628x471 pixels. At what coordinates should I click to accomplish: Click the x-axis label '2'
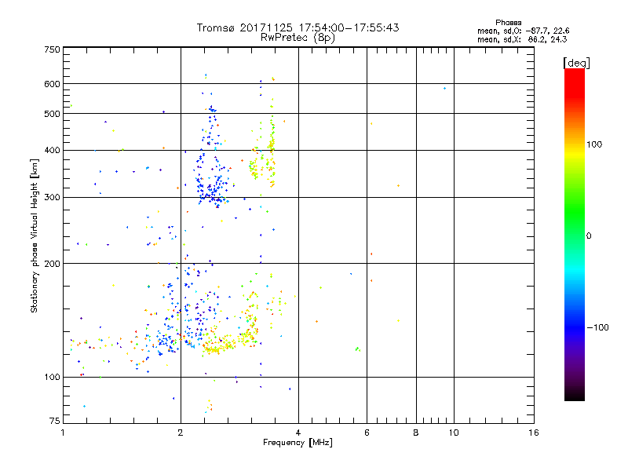point(181,433)
